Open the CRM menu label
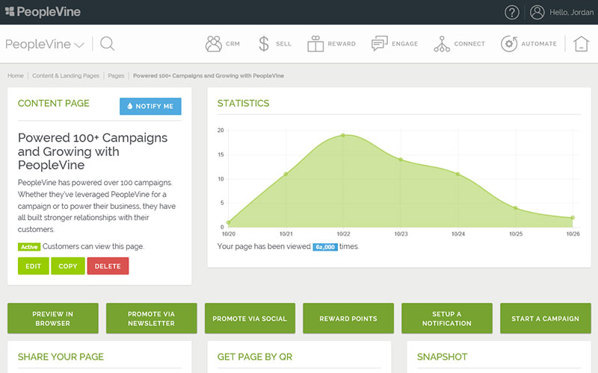 pyautogui.click(x=232, y=44)
